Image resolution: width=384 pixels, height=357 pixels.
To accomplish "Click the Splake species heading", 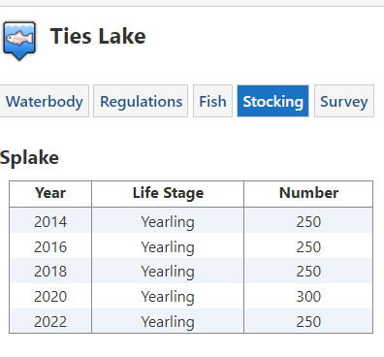I will [29, 158].
